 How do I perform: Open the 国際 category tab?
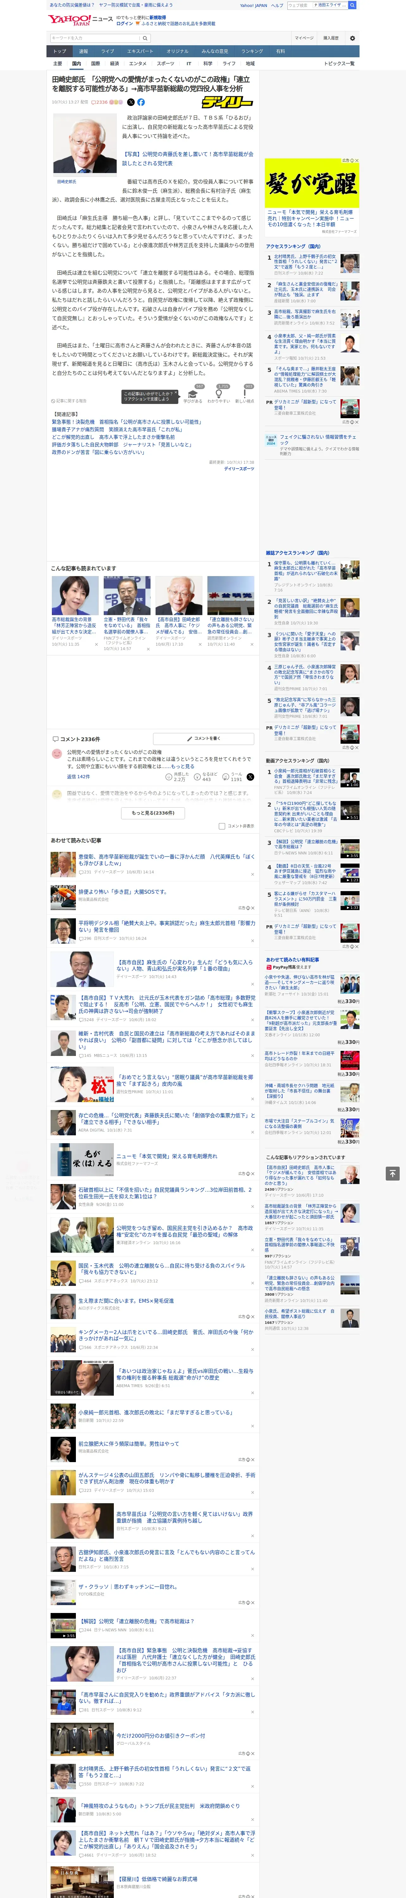[95, 63]
